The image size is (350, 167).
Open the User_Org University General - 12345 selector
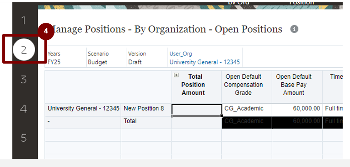(x=205, y=58)
